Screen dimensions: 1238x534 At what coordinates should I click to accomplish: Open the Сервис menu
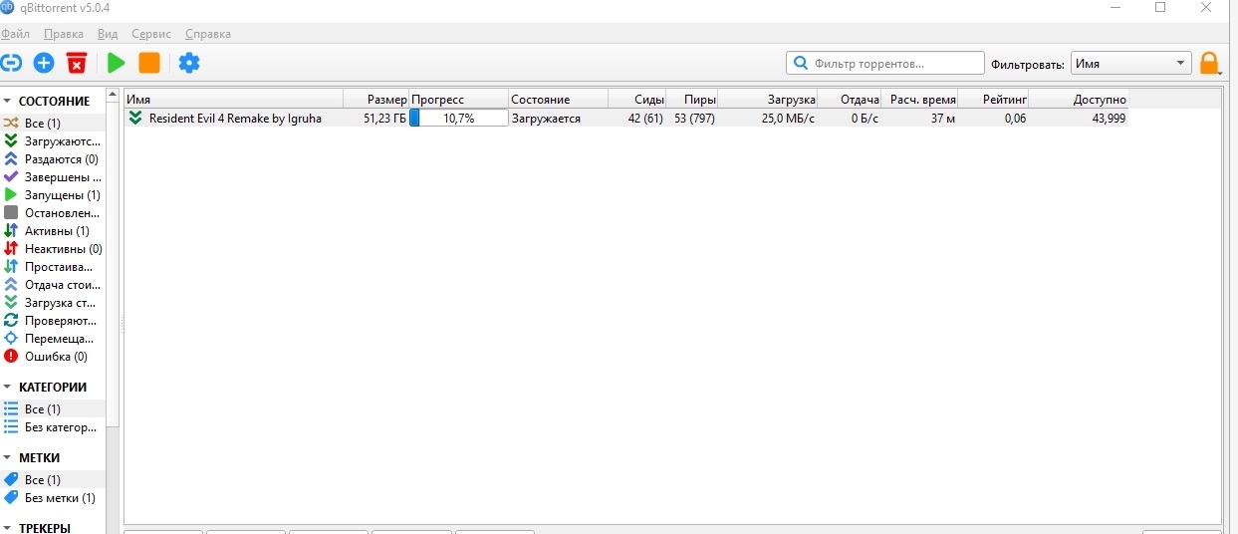point(151,34)
